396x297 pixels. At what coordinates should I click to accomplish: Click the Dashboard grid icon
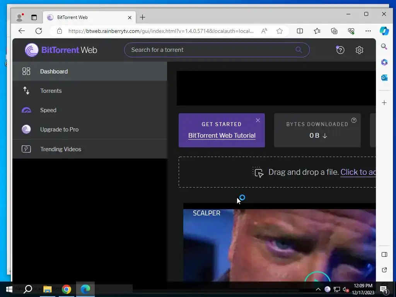[26, 72]
